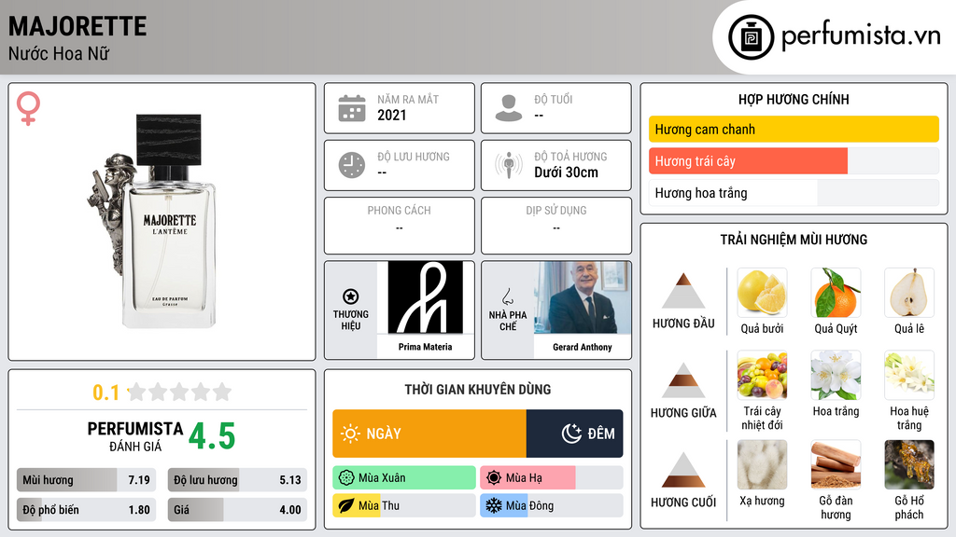Screen dimensions: 956x537
Task: Click the leaf icon for Mùa Thu
Action: pyautogui.click(x=346, y=505)
